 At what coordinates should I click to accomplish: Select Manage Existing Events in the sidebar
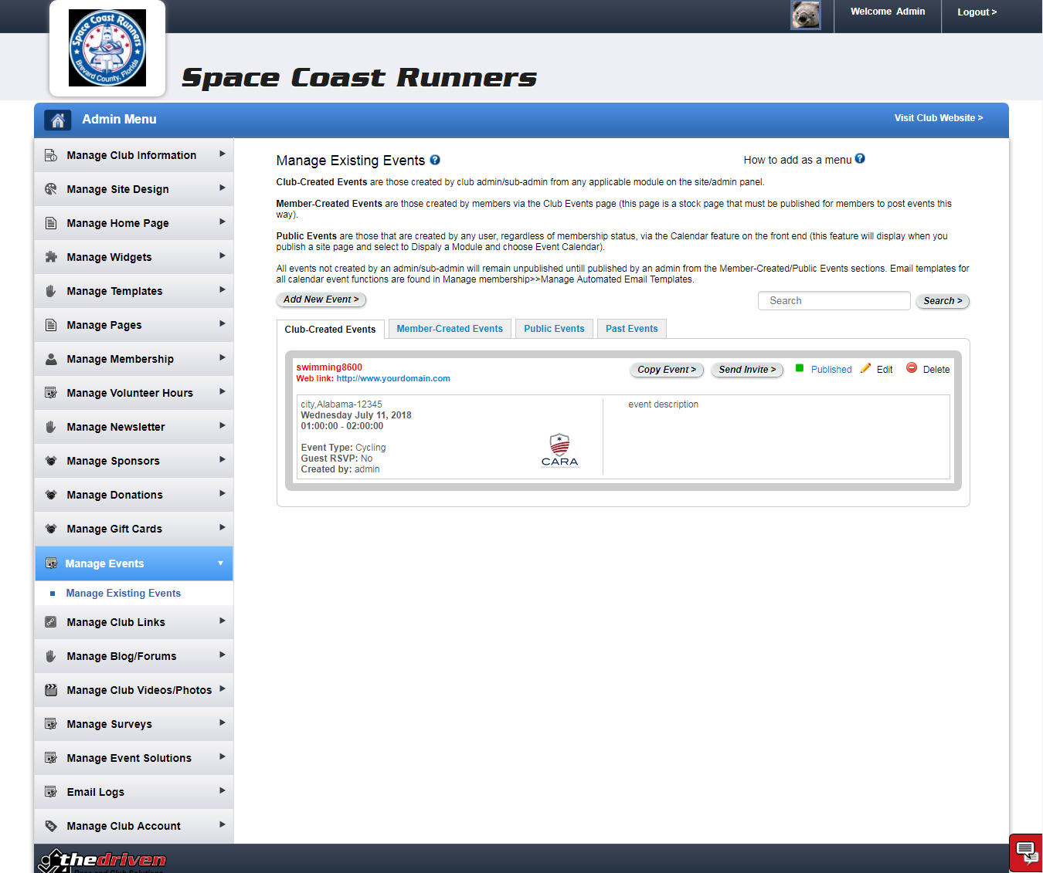point(124,594)
